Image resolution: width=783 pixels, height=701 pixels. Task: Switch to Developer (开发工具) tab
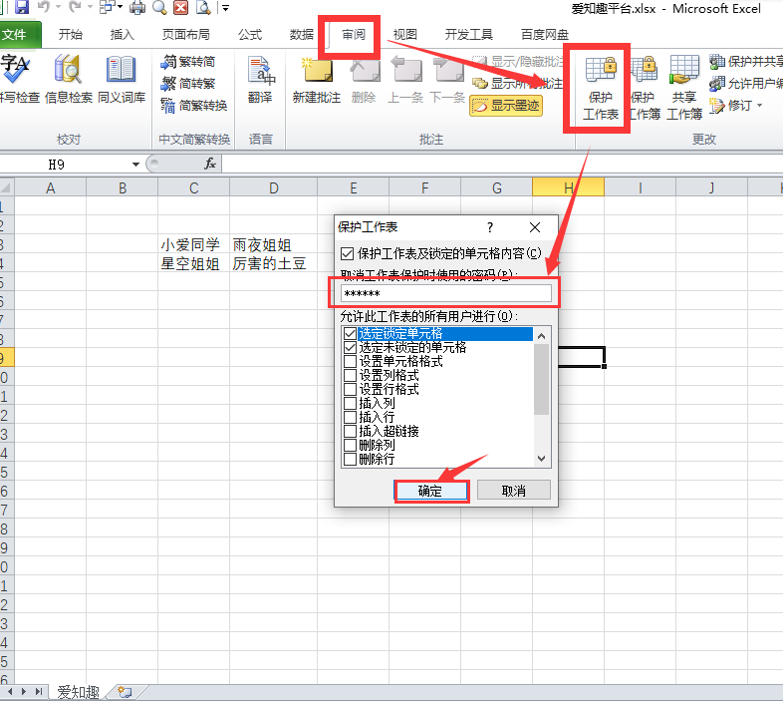468,35
